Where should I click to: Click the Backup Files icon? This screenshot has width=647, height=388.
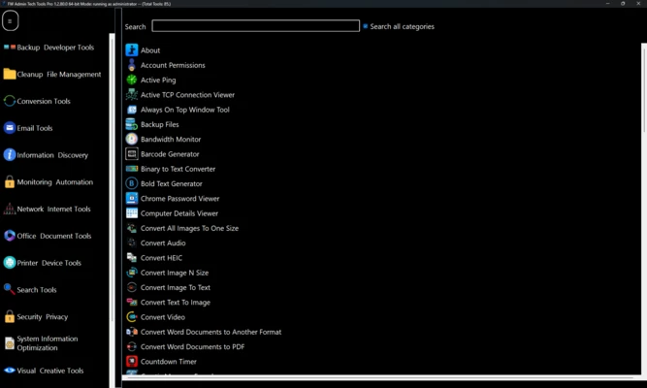click(132, 124)
